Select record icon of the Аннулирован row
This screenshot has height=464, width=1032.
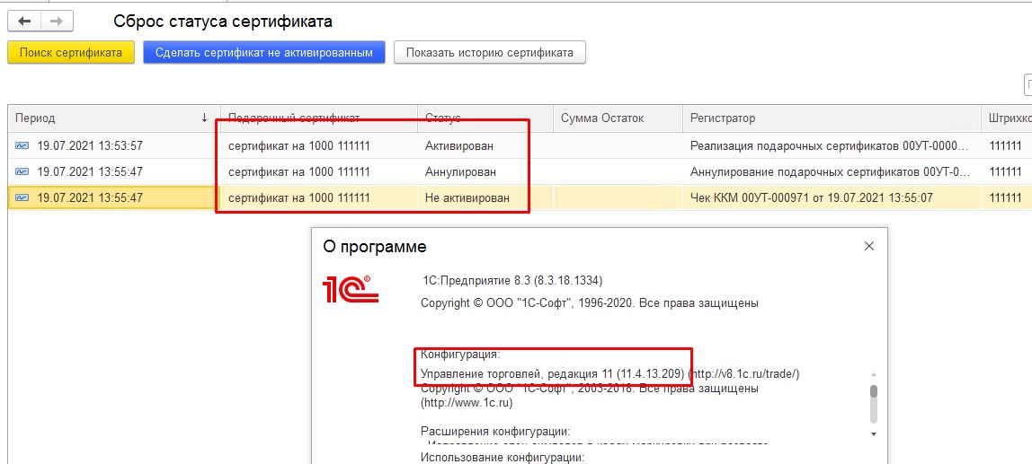tap(22, 172)
